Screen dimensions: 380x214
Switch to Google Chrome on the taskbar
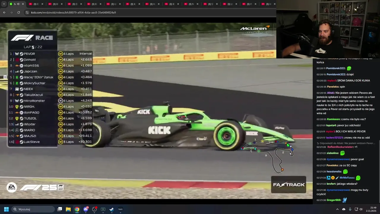tap(77, 209)
